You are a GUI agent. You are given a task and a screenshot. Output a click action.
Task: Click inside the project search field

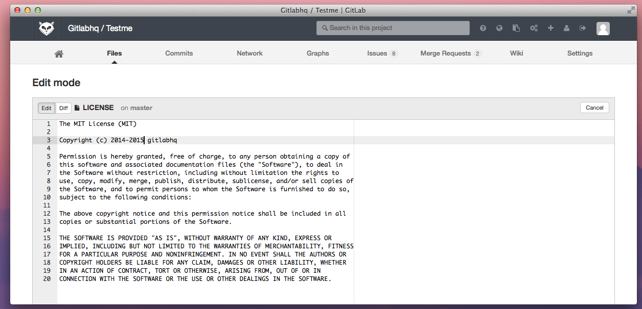point(393,28)
